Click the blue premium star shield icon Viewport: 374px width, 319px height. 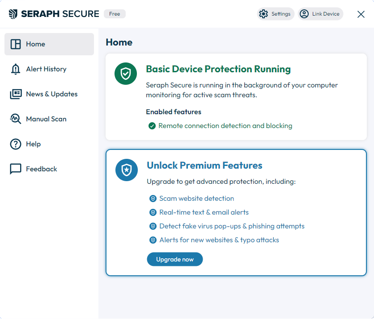point(127,170)
